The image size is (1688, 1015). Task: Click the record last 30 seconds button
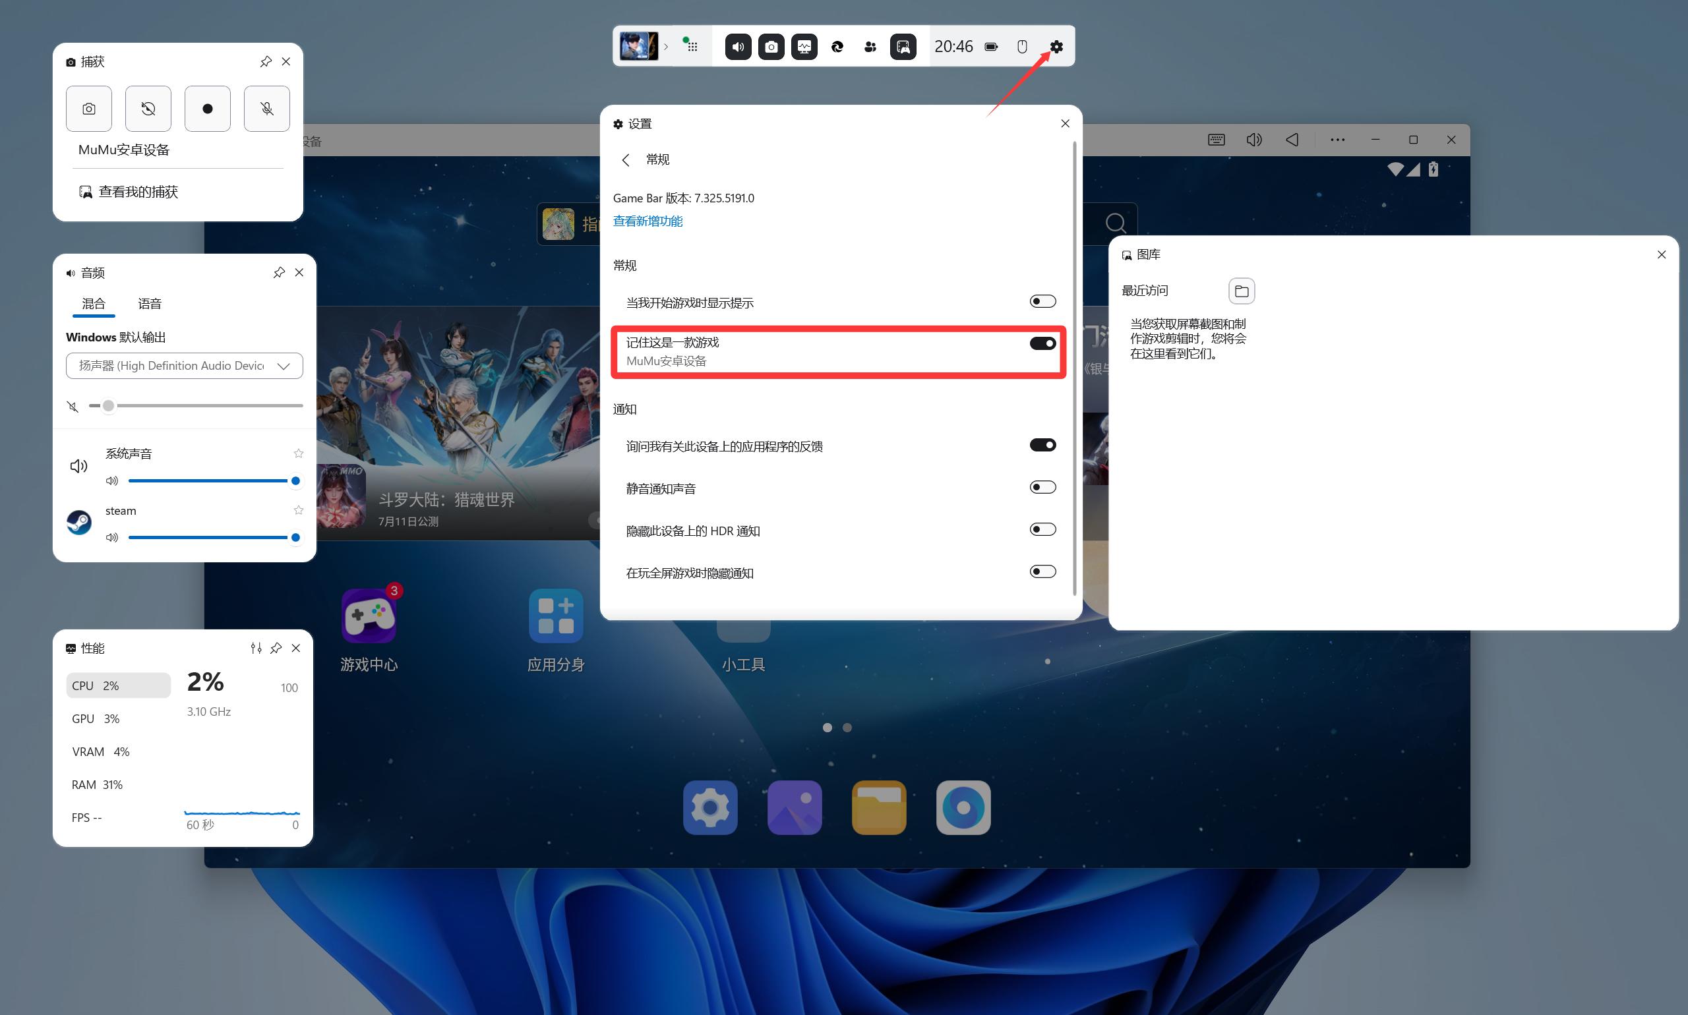click(x=148, y=109)
